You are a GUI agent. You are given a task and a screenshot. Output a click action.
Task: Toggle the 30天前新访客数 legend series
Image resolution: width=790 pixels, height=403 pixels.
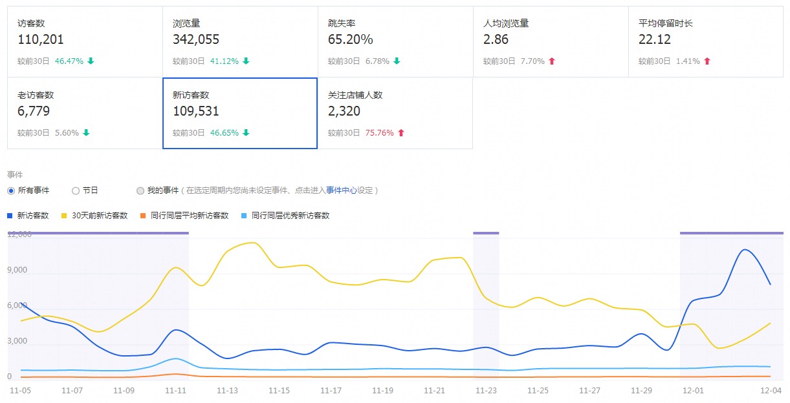(x=94, y=216)
